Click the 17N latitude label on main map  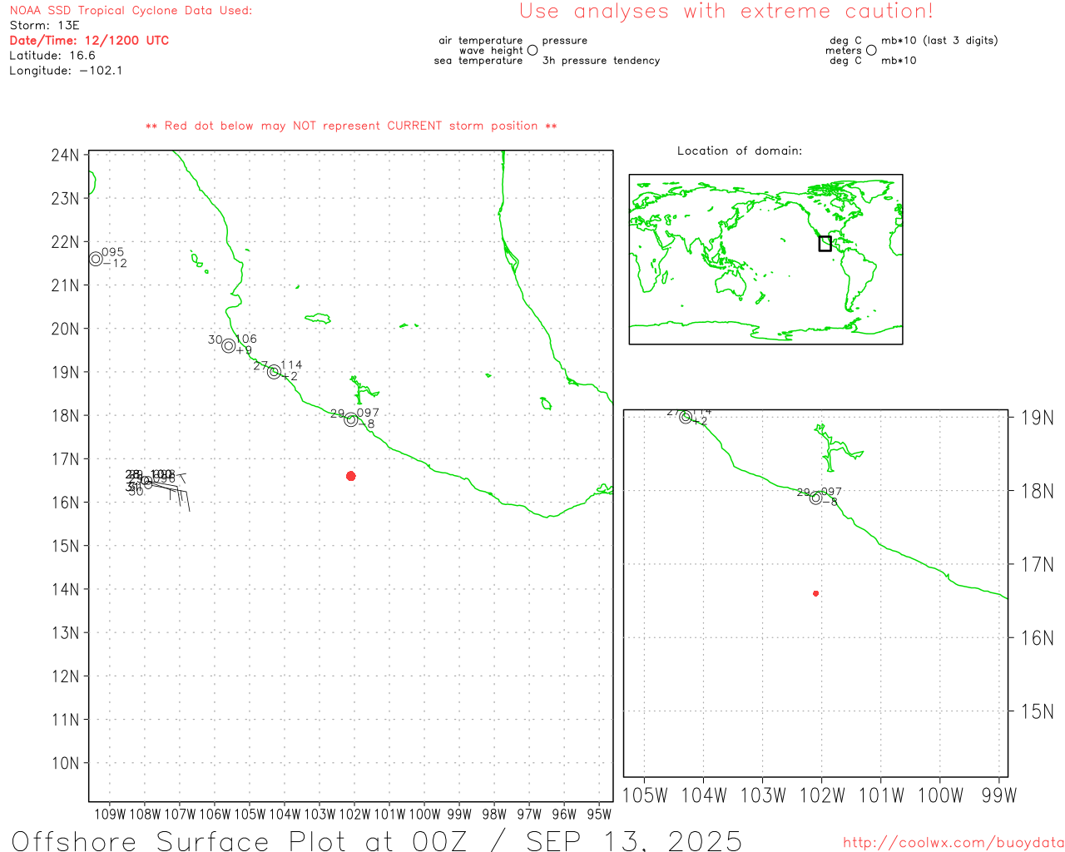(65, 459)
